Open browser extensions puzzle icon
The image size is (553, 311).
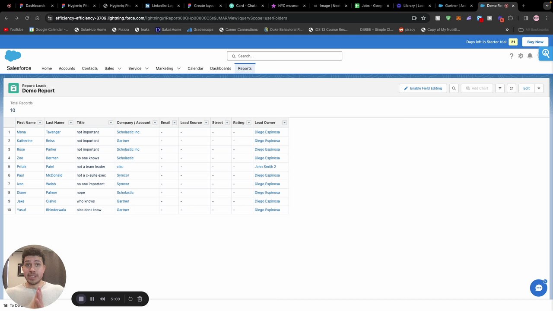(511, 18)
